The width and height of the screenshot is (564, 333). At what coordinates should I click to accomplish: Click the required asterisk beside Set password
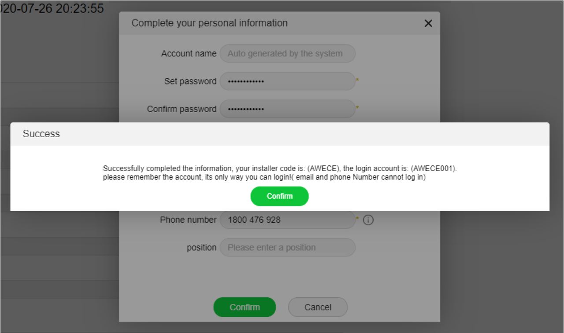coord(358,80)
